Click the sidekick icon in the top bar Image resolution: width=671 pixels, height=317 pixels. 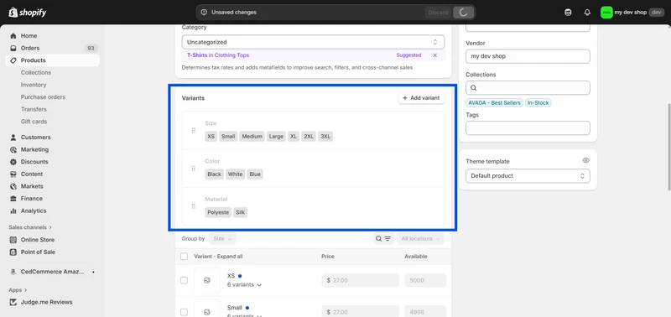[568, 13]
